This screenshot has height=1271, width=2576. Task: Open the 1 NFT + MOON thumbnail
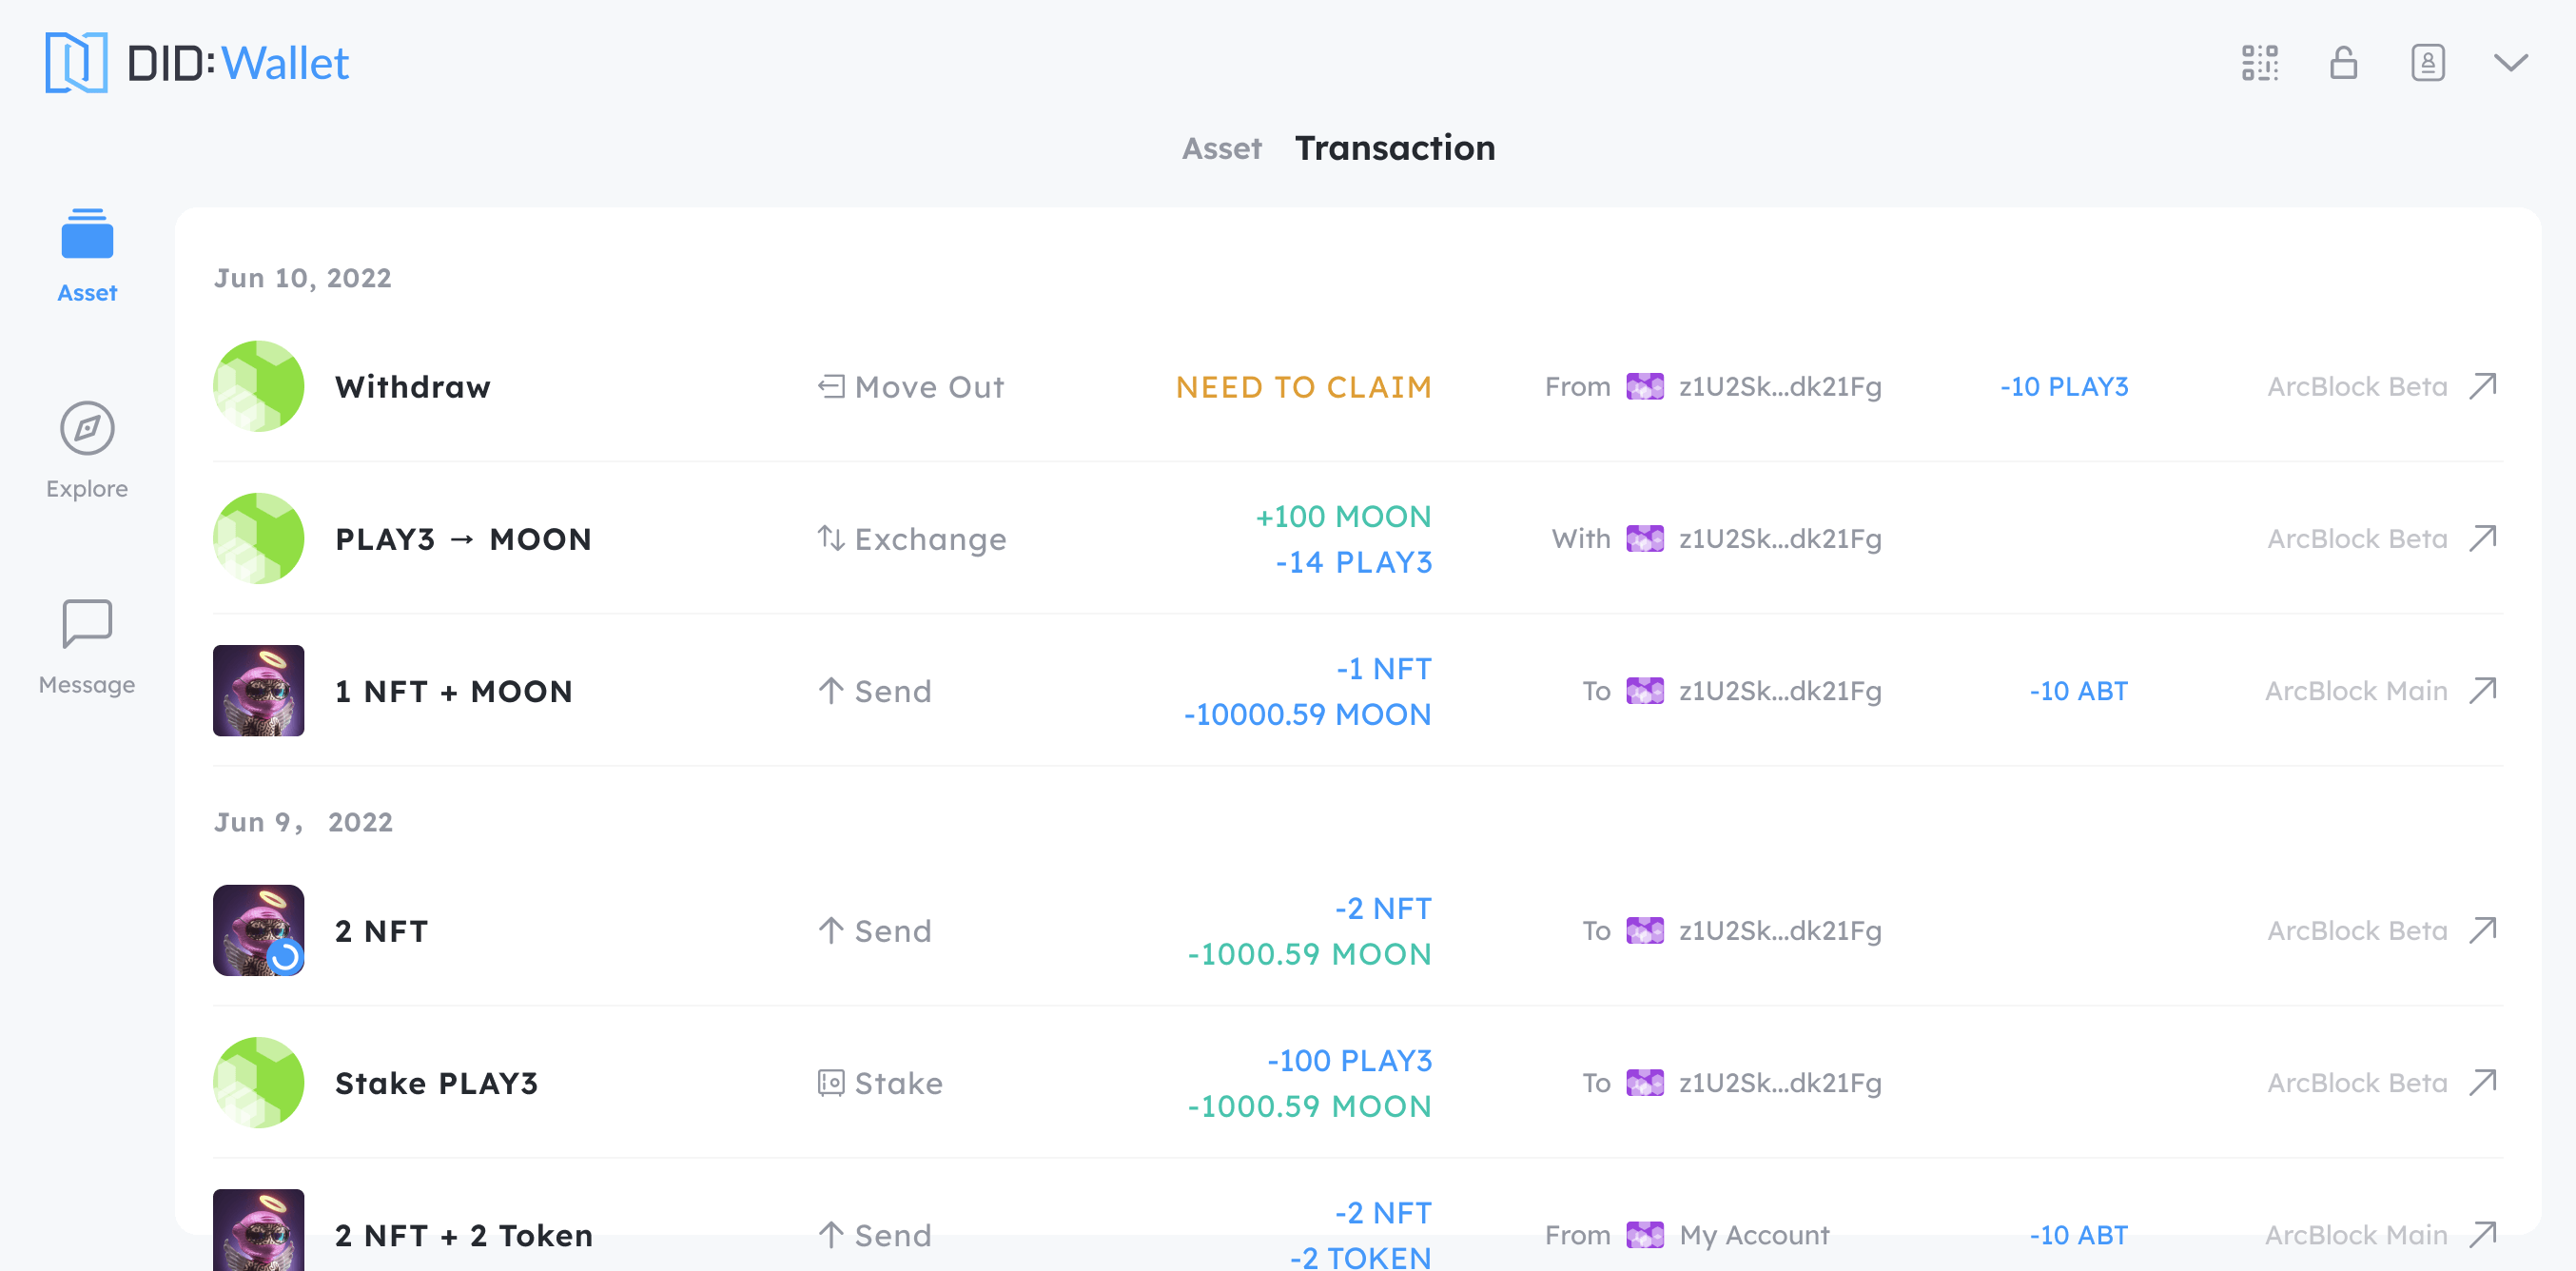point(259,691)
